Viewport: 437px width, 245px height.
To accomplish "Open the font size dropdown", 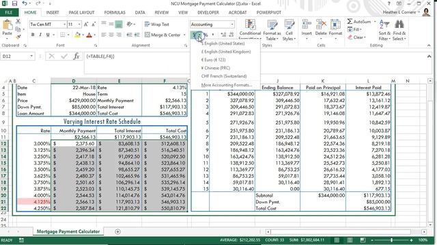I will [79, 24].
